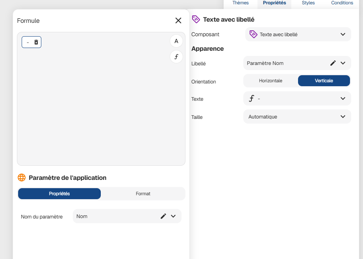Click the 'A' text insert button
This screenshot has width=363, height=259.
point(176,41)
